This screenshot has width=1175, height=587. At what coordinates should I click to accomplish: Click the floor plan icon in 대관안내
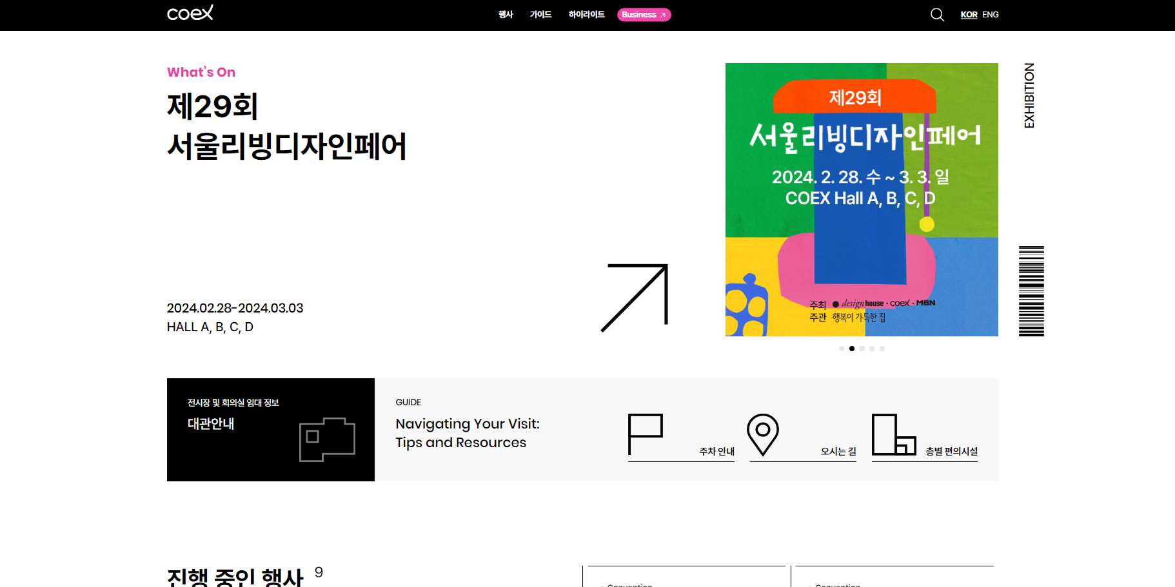(x=327, y=439)
